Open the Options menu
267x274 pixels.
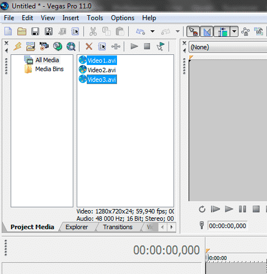tap(123, 18)
